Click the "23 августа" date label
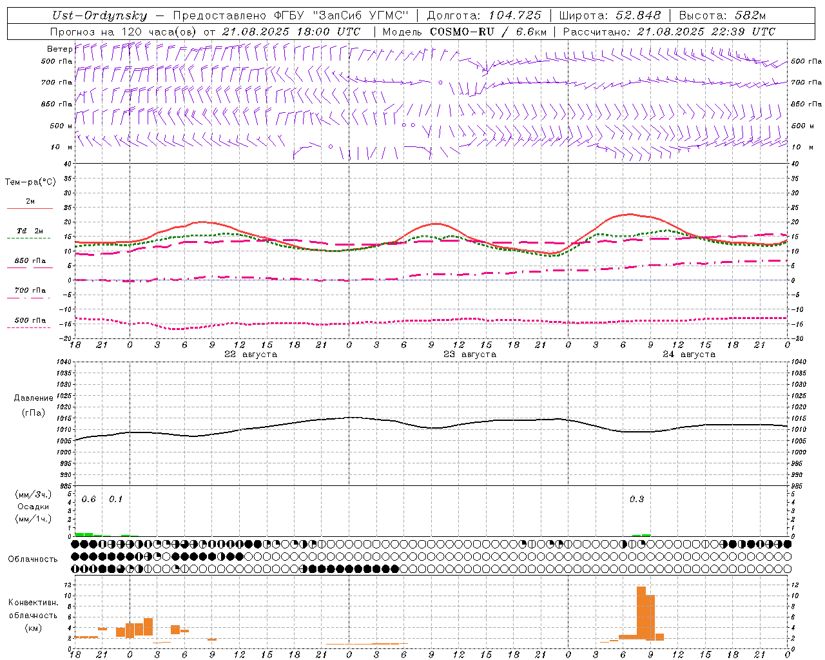 [x=470, y=354]
